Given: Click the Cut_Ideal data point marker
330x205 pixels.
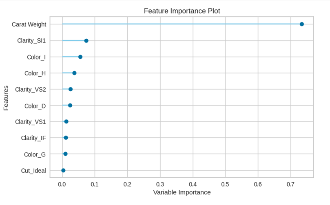Looking at the screenshot, I should pyautogui.click(x=63, y=170).
